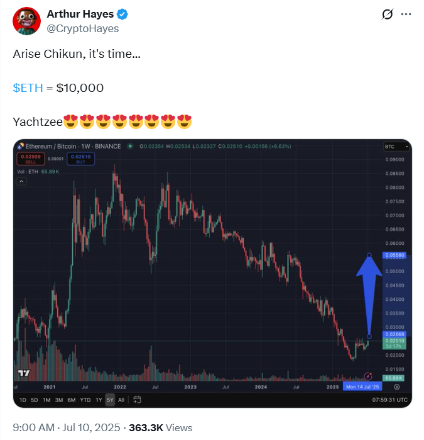
Task: Click the blue verified badge
Action: coord(122,14)
